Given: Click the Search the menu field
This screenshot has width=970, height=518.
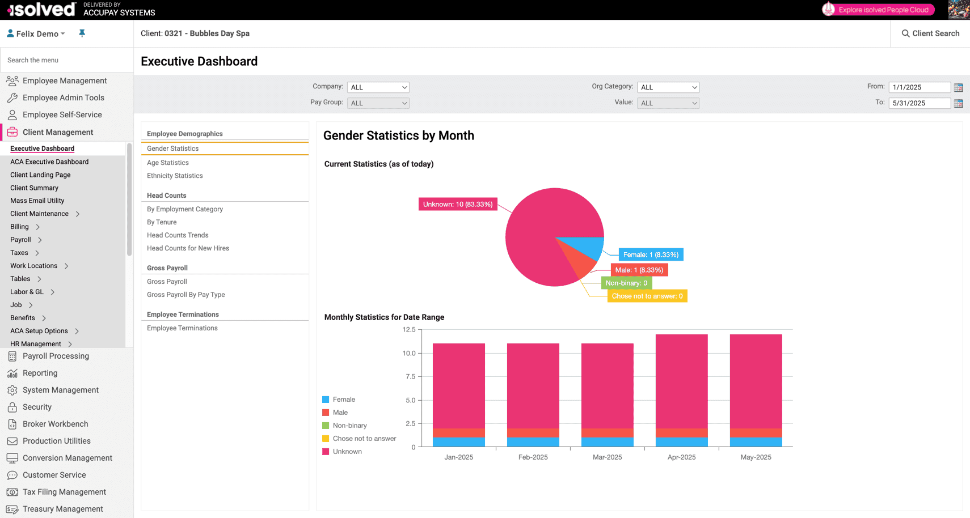Looking at the screenshot, I should (66, 60).
